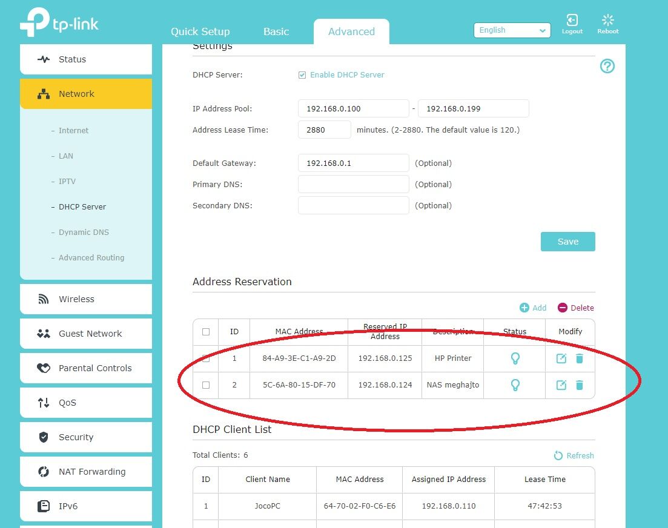Click the Wireless signal icon
Viewport: 668px width, 528px height.
tap(44, 299)
